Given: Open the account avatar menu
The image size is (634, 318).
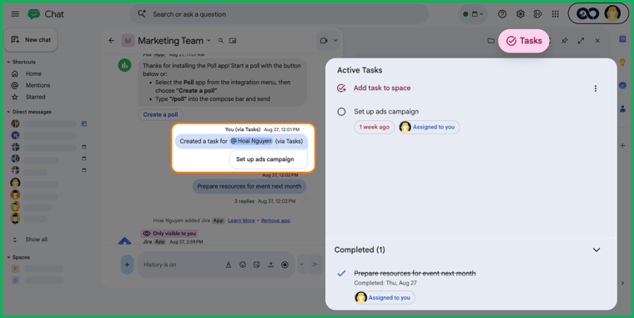Looking at the screenshot, I should pyautogui.click(x=612, y=13).
